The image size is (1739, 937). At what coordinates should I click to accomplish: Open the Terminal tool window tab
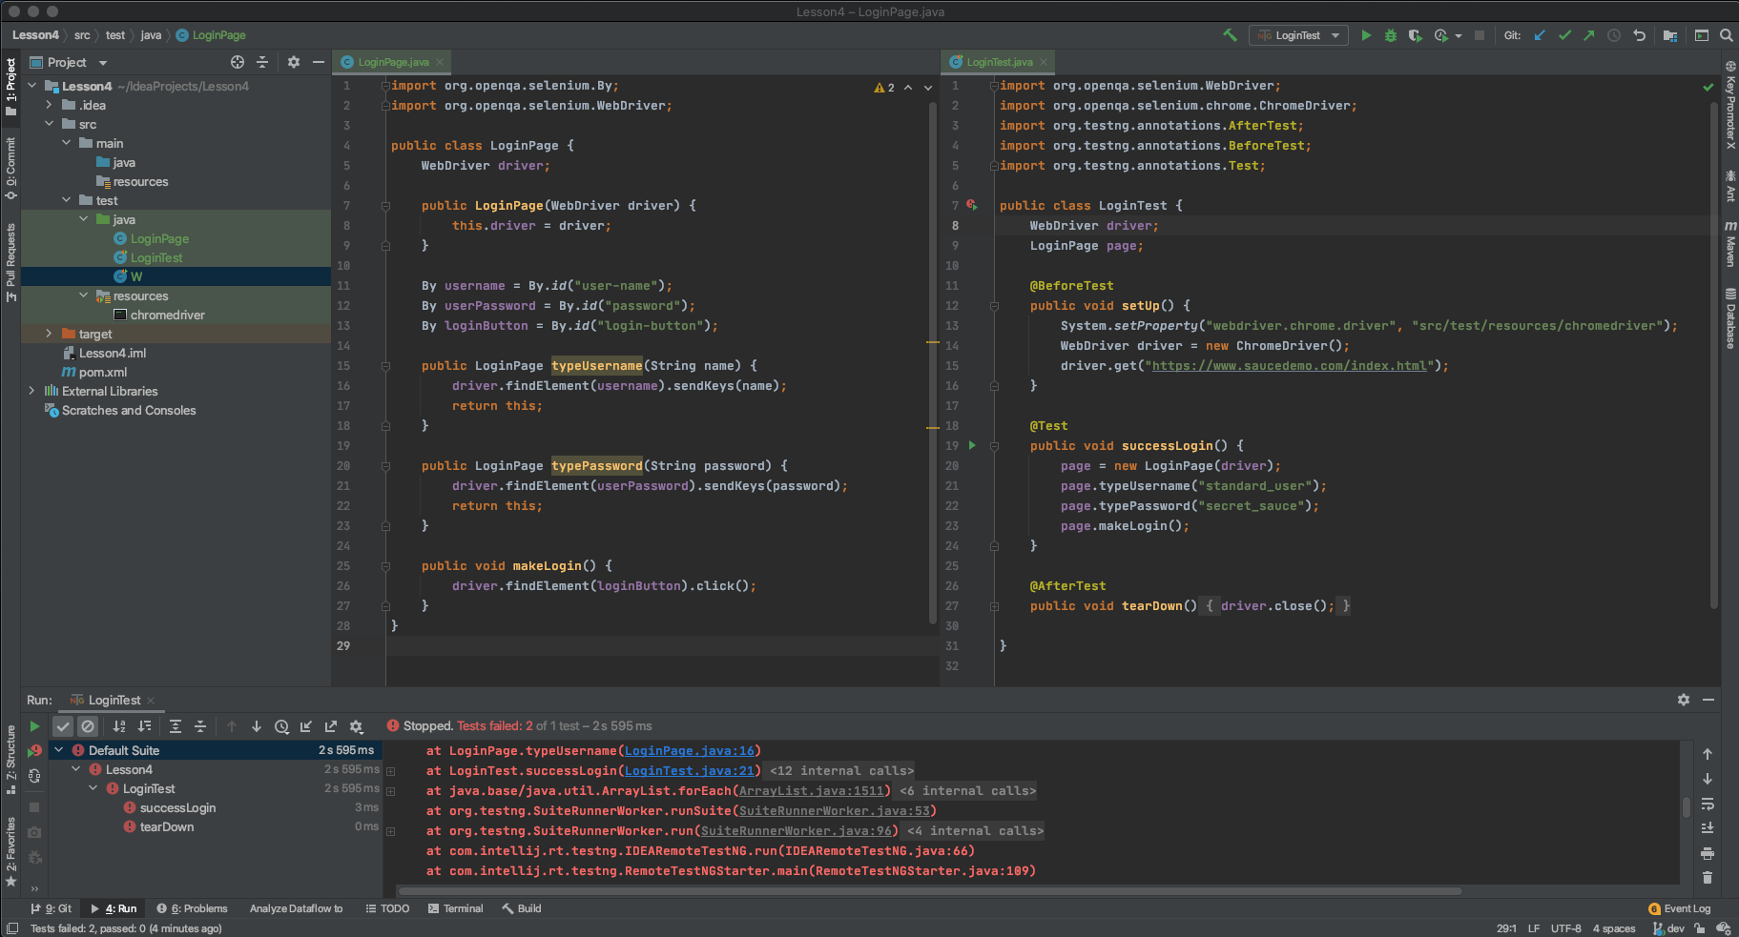[455, 908]
